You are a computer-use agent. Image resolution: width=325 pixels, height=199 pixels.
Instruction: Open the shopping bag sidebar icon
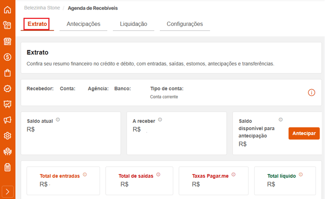pyautogui.click(x=8, y=73)
